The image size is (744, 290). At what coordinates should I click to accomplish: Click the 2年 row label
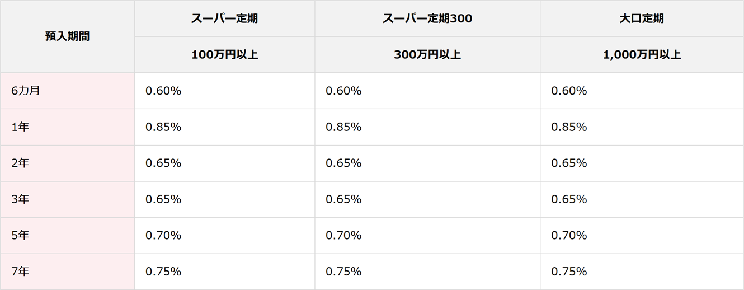[x=20, y=163]
